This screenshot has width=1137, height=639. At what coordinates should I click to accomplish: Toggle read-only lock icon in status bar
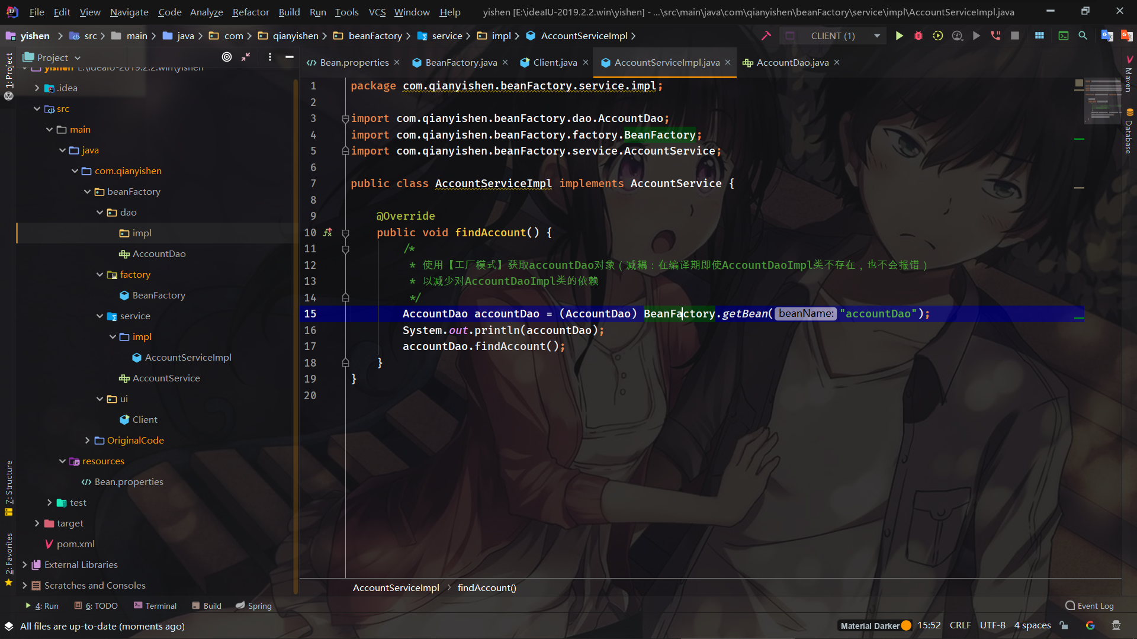coord(1064,625)
